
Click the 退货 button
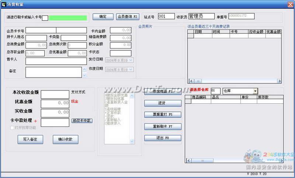click(163, 103)
